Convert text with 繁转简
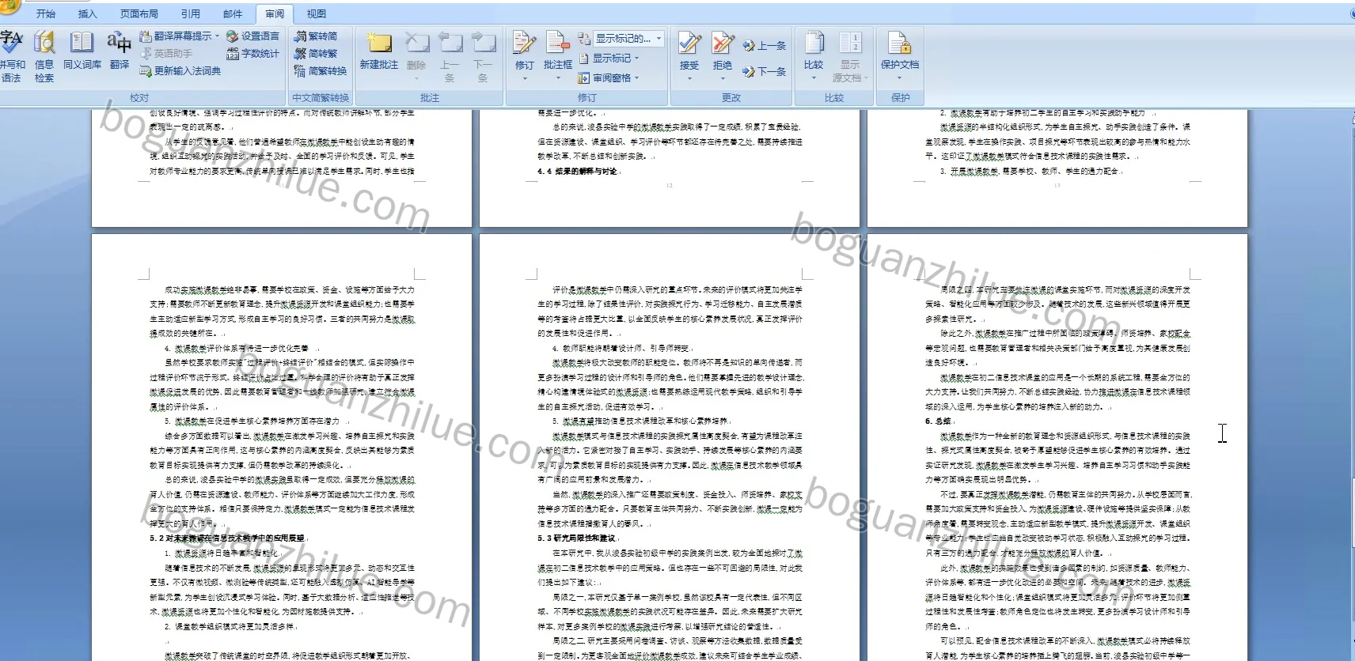1355x661 pixels. (316, 36)
